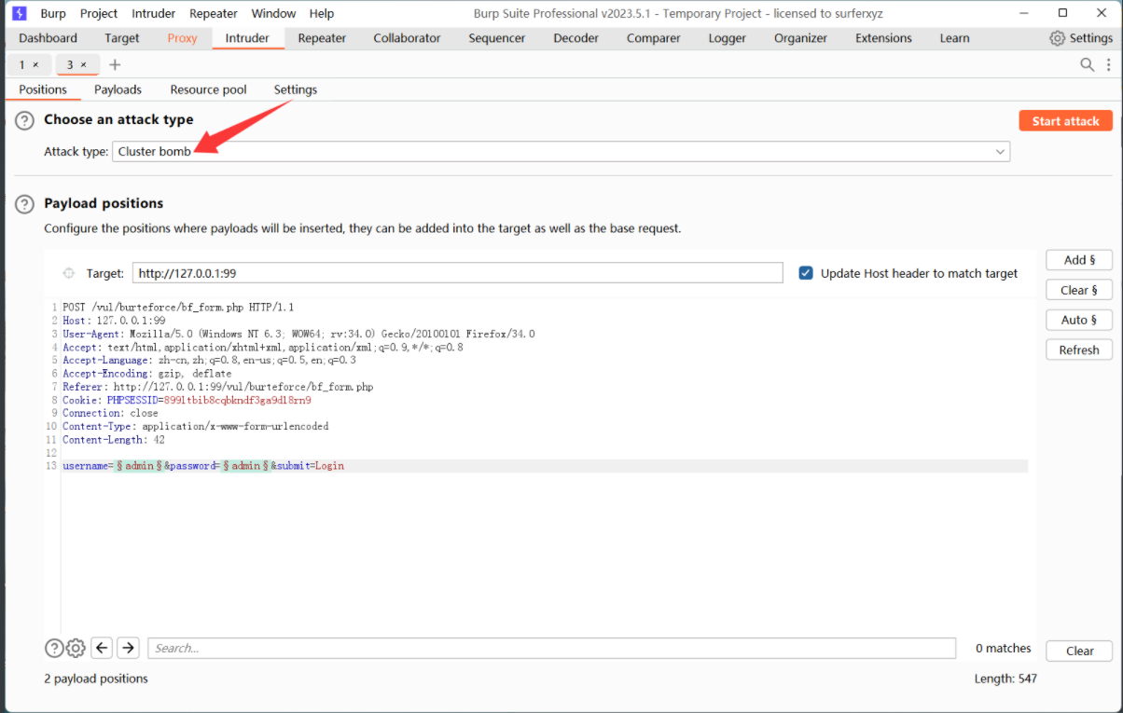Image resolution: width=1123 pixels, height=713 pixels.
Task: Maximize the Burp Suite window
Action: coord(1063,13)
